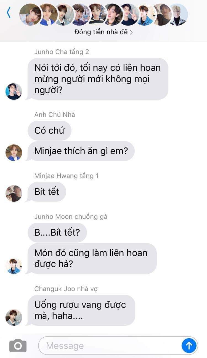
Task: Tap the "Uống rượu vang được mà" bubble
Action: coord(81,310)
